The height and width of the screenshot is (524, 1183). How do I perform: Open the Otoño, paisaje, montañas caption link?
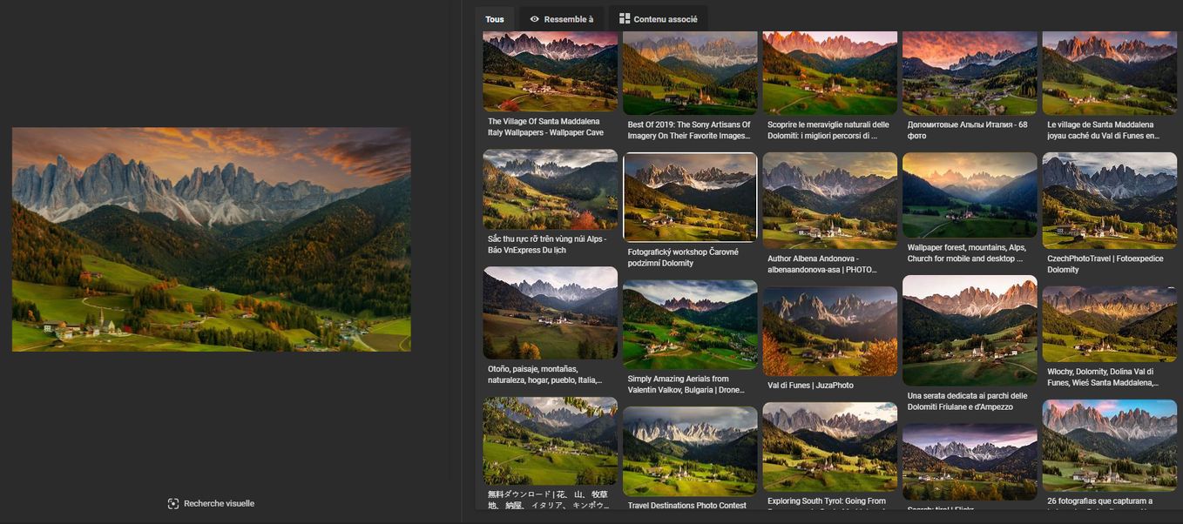click(544, 374)
